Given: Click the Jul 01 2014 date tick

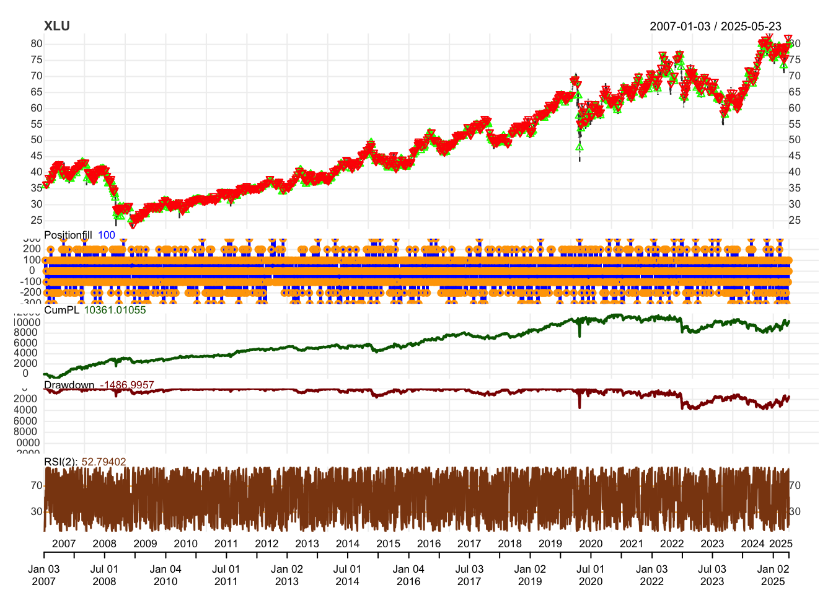Looking at the screenshot, I should [347, 575].
